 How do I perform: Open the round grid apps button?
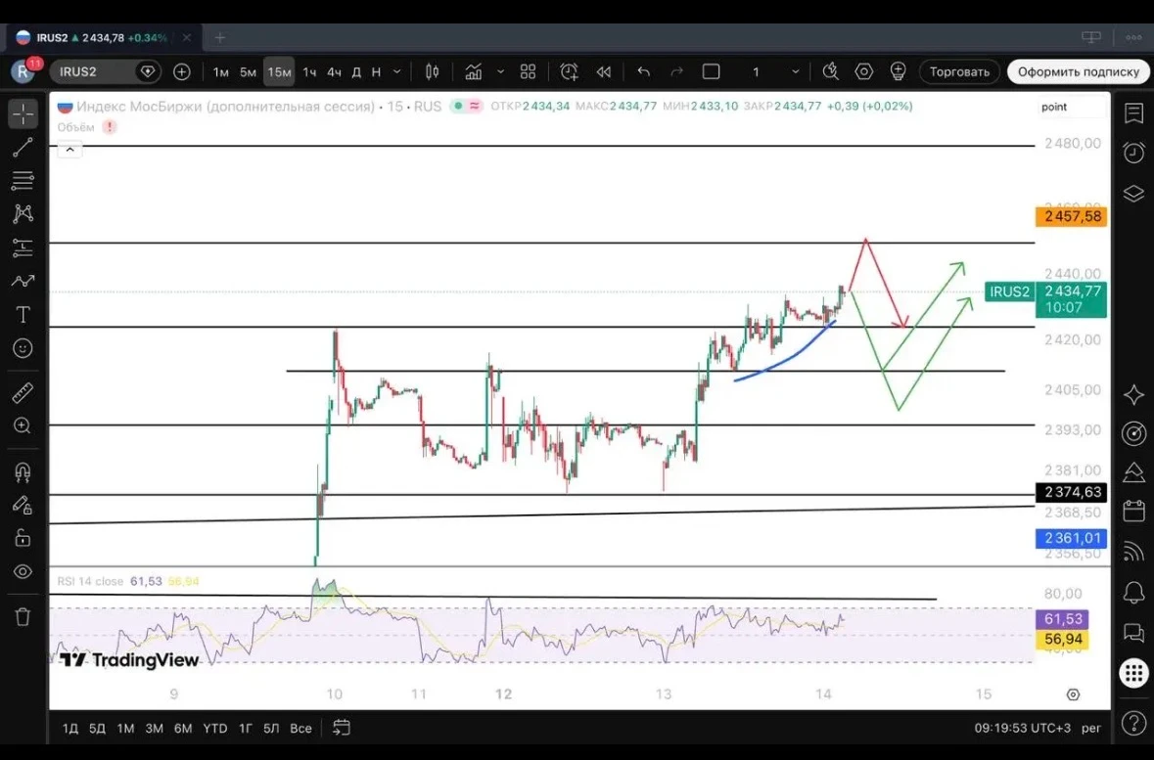click(x=1133, y=672)
